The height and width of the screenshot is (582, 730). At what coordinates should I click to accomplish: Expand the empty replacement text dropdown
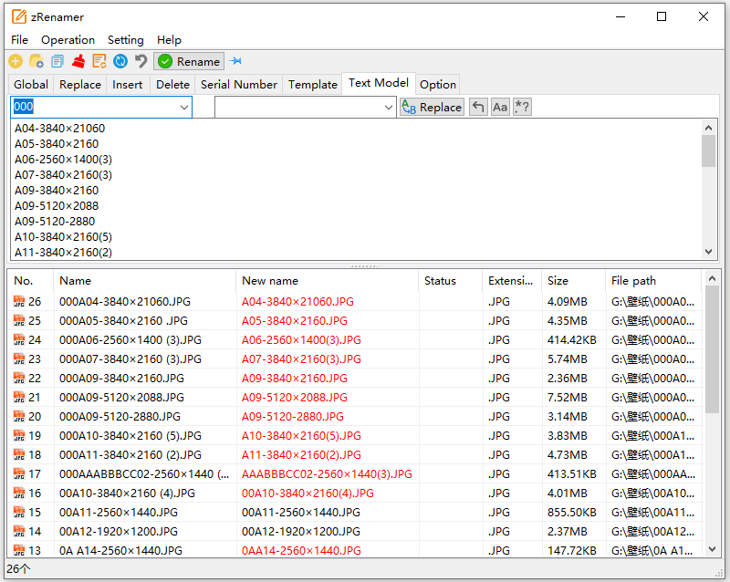(x=389, y=107)
